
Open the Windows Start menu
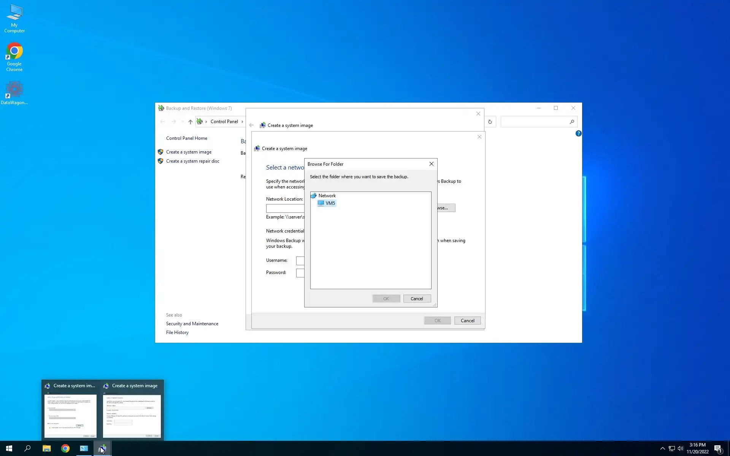tap(9, 448)
